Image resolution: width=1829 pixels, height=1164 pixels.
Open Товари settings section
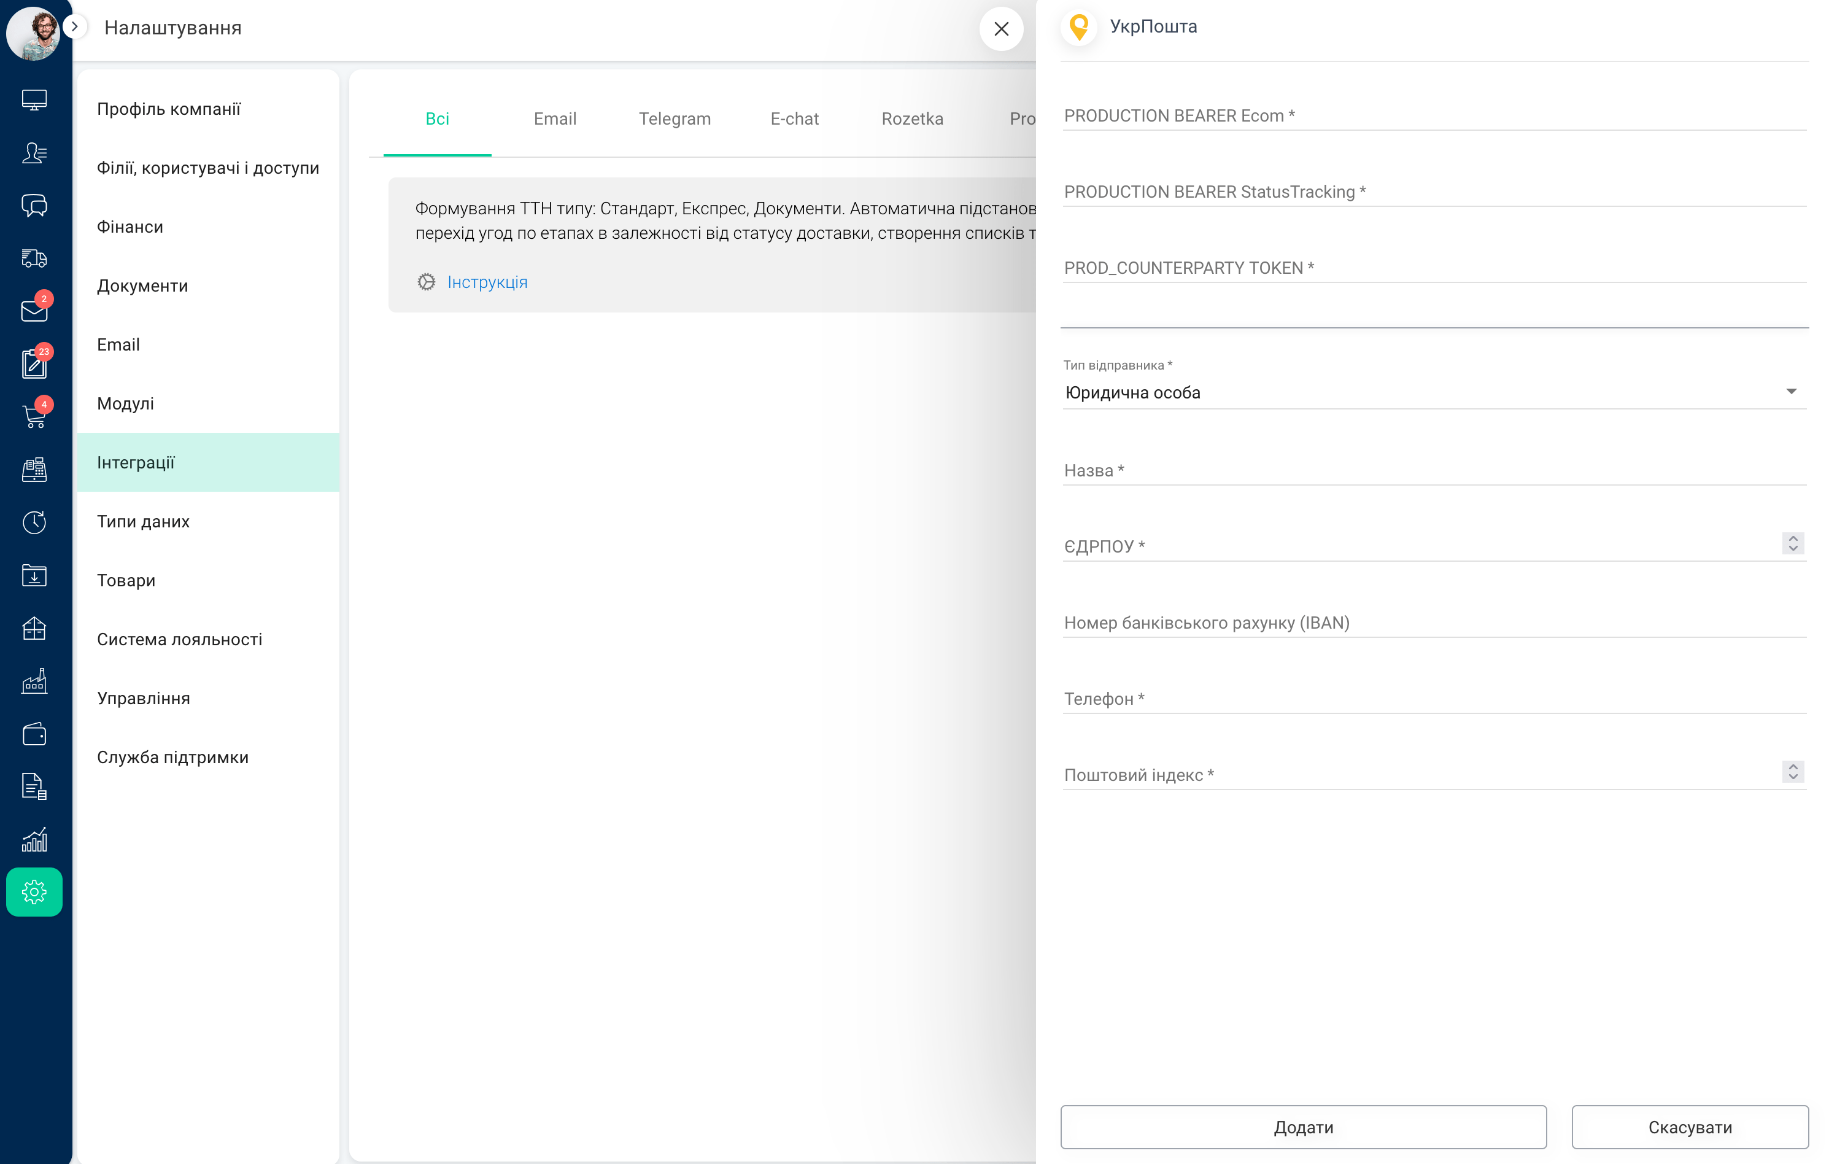(x=208, y=580)
